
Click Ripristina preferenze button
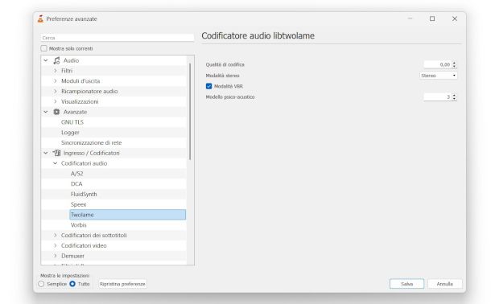pos(122,284)
